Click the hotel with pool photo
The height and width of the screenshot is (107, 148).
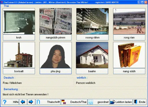(92, 21)
